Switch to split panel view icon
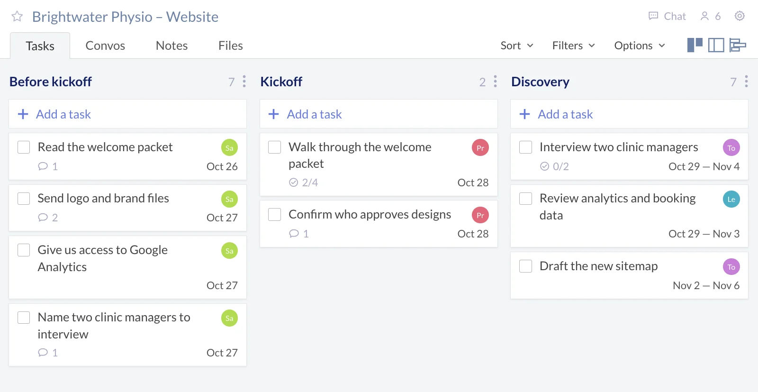Screen dimensions: 758x392 [x=716, y=45]
